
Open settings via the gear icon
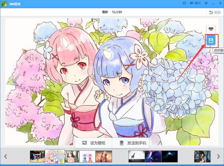tap(206, 3)
